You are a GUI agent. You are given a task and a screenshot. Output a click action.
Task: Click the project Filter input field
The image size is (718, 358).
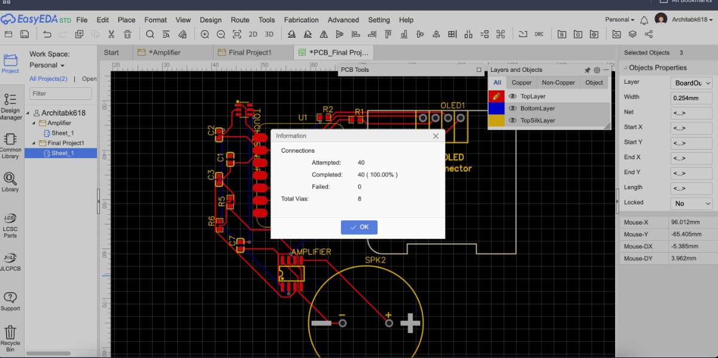60,93
